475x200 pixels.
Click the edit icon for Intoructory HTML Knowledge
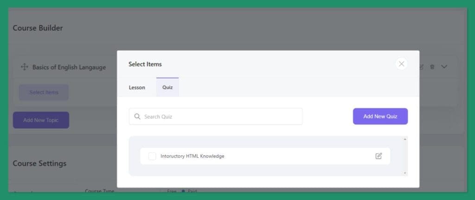tap(379, 156)
